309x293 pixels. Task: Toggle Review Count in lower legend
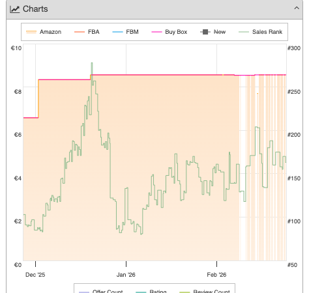point(205,291)
